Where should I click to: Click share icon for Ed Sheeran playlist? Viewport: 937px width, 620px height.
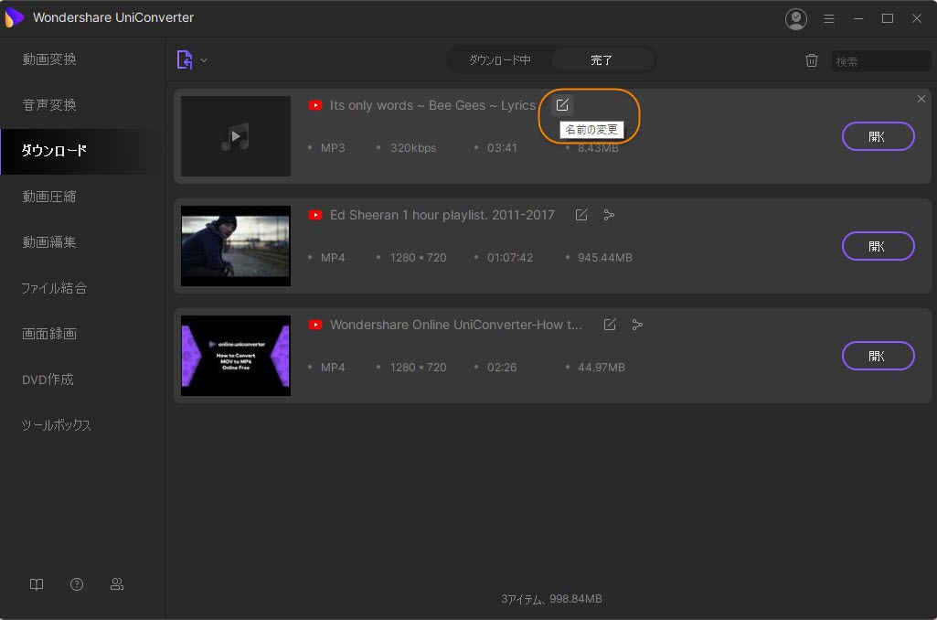pos(609,215)
